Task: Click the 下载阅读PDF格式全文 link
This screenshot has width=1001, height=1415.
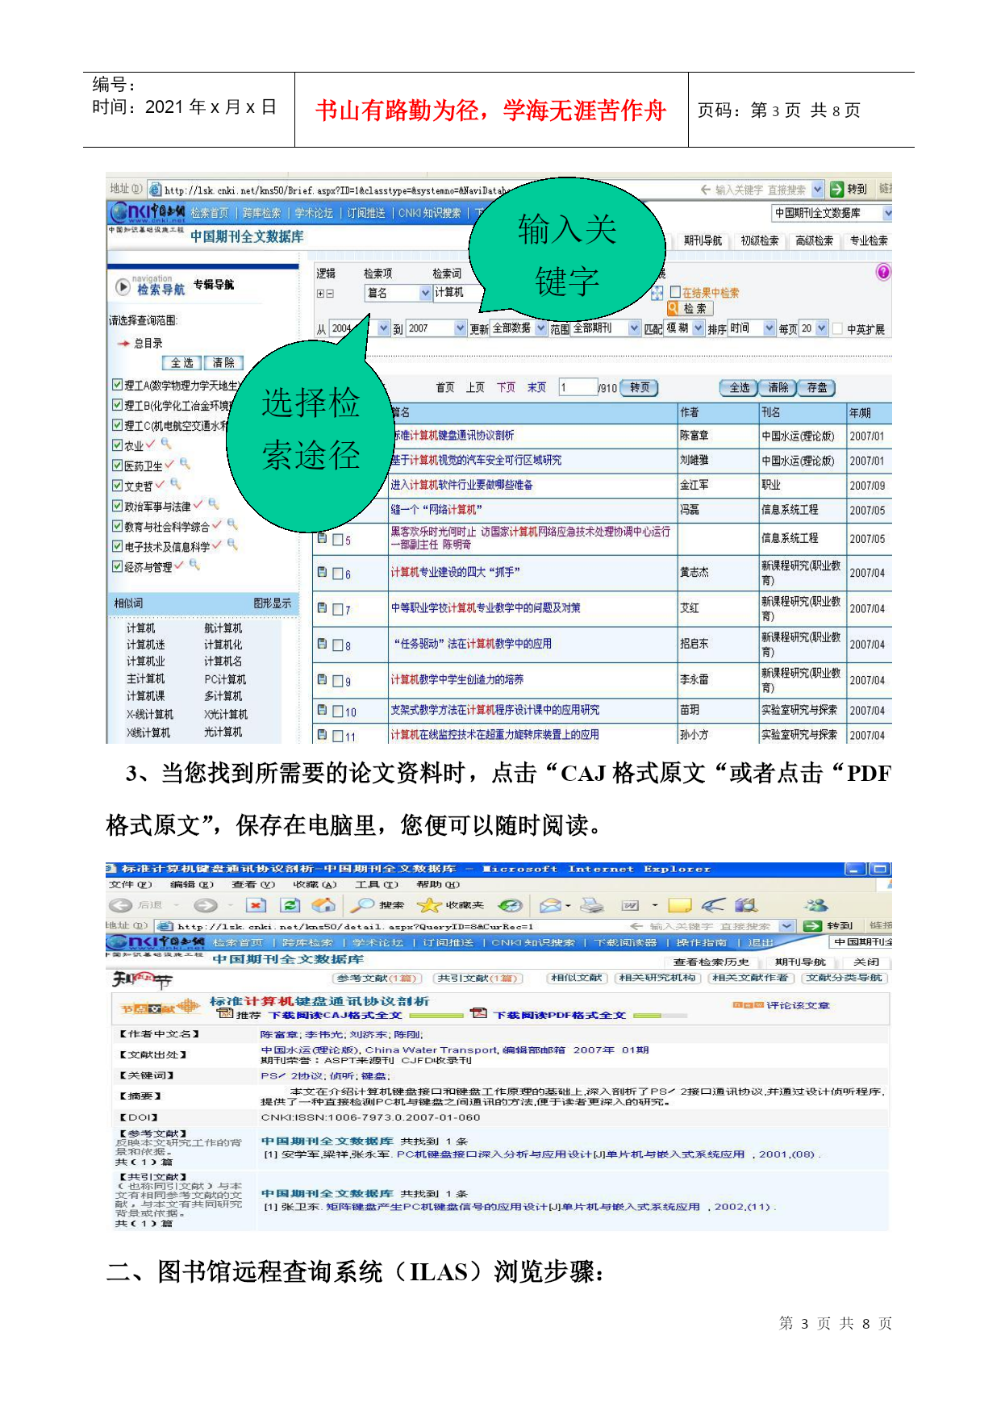Action: 560,1016
